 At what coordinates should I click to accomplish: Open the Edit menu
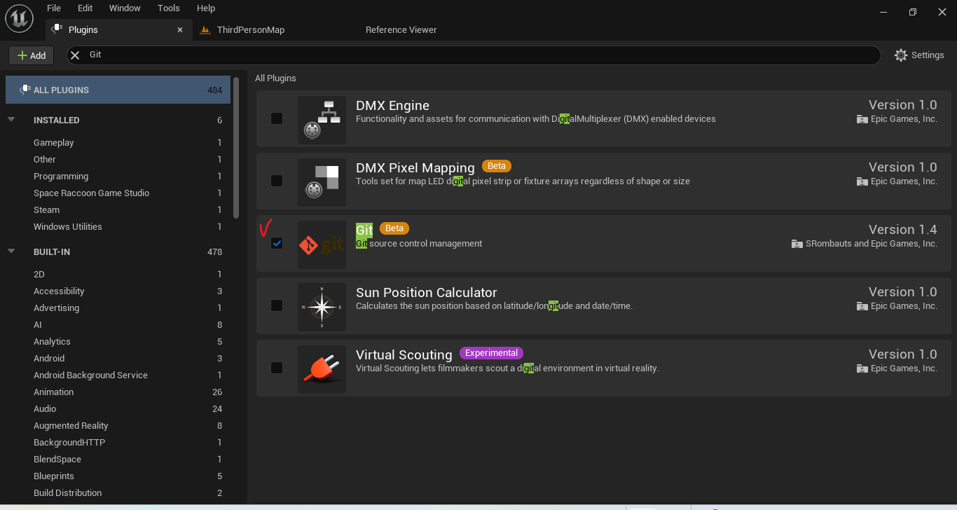(x=85, y=8)
